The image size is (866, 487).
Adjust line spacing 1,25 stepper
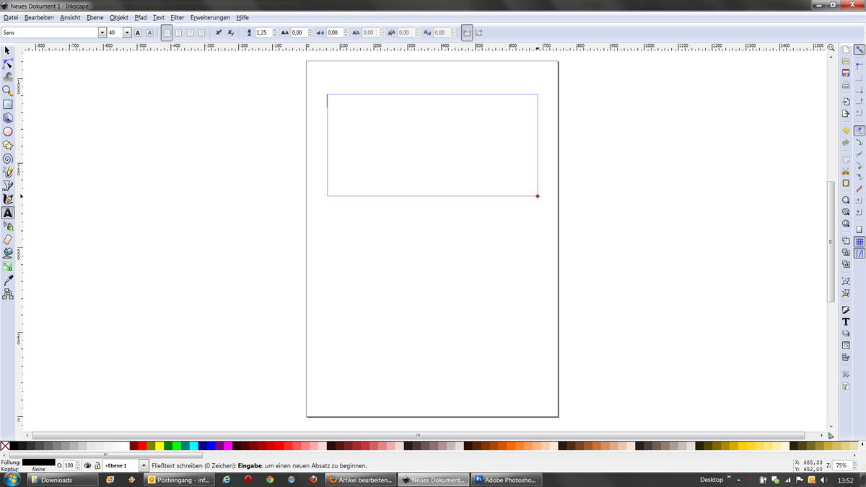275,32
